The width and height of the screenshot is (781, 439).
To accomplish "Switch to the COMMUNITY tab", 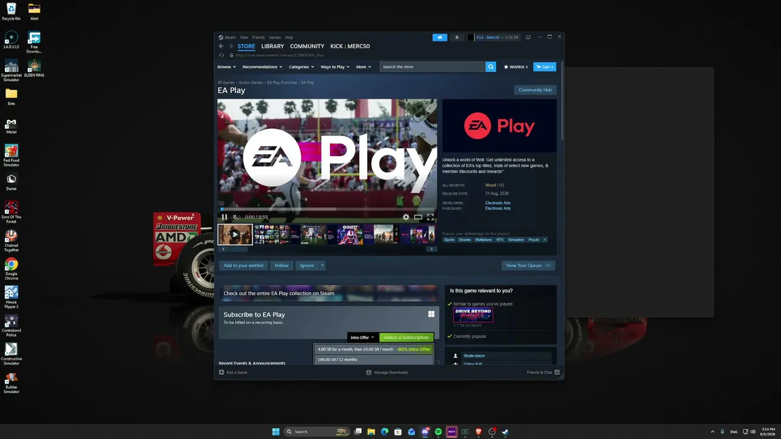I will pyautogui.click(x=307, y=46).
